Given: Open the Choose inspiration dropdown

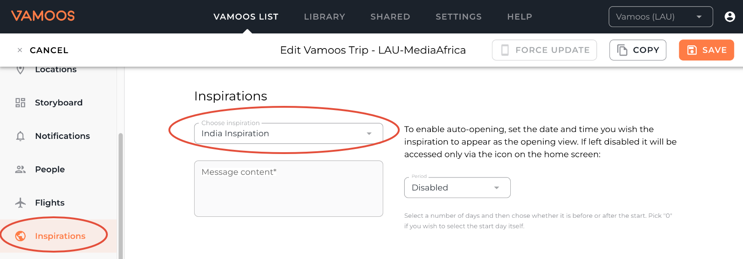Looking at the screenshot, I should tap(288, 133).
